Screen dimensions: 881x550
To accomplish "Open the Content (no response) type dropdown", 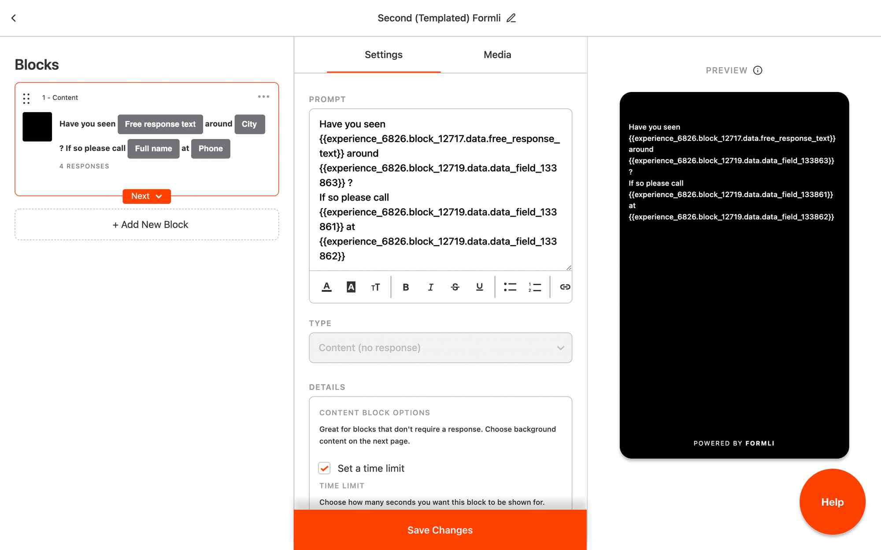I will 440,348.
